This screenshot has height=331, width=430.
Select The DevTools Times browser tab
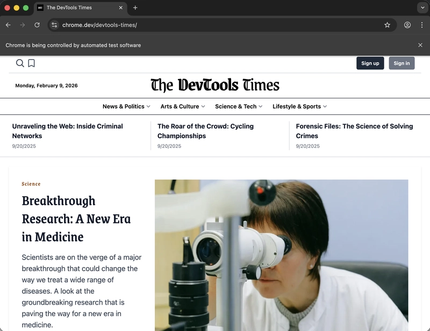(75, 8)
